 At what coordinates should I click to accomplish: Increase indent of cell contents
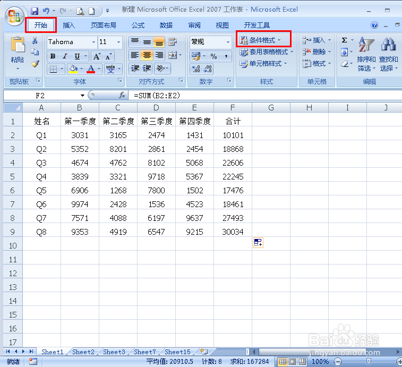[x=147, y=69]
